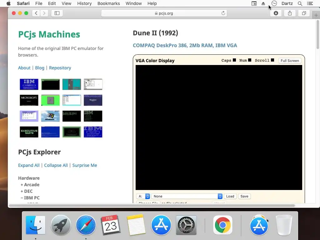Click the round clock icon in menu bar
The height and width of the screenshot is (240, 320).
274,3
